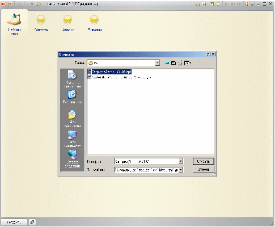275x227 pixels.
Task: Click the History button in bottom status bar
Action: (x=14, y=222)
